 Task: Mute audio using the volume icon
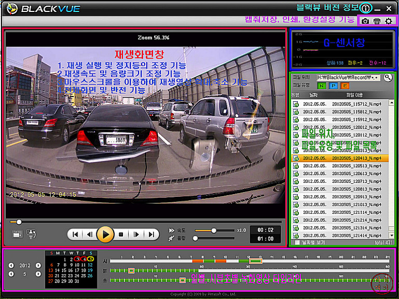[x=172, y=238]
